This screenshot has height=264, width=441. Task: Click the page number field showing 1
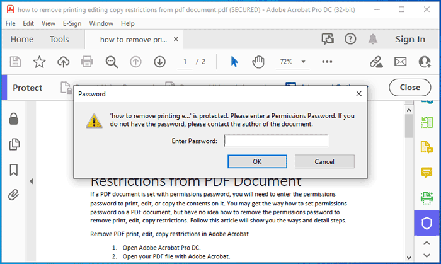(185, 62)
